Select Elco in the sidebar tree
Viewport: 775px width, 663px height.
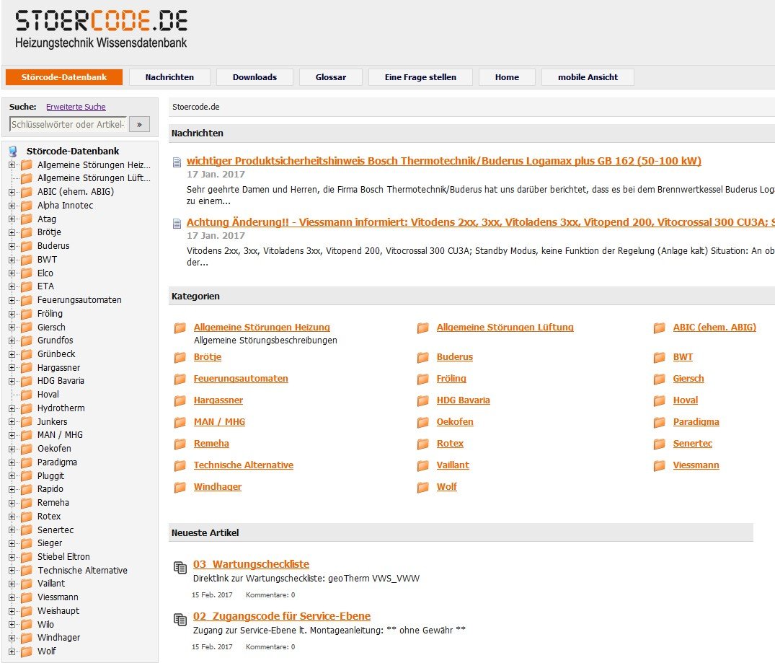(45, 273)
